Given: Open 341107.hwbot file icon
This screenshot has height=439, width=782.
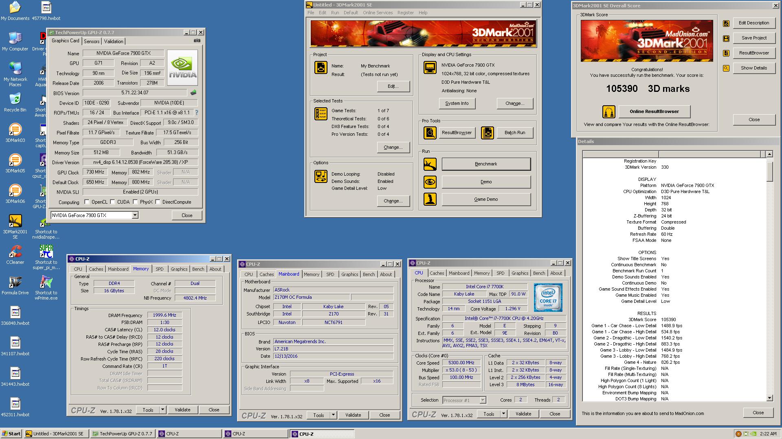Looking at the screenshot, I should 15,346.
